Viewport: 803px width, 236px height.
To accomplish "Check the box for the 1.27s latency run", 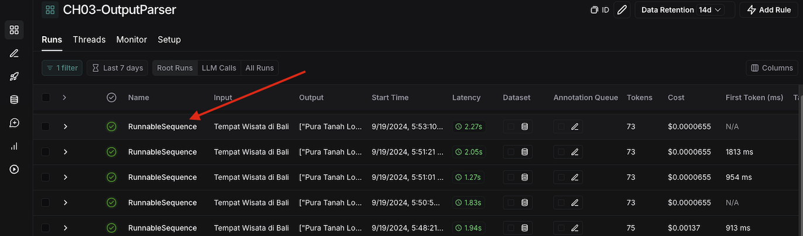I will point(46,177).
